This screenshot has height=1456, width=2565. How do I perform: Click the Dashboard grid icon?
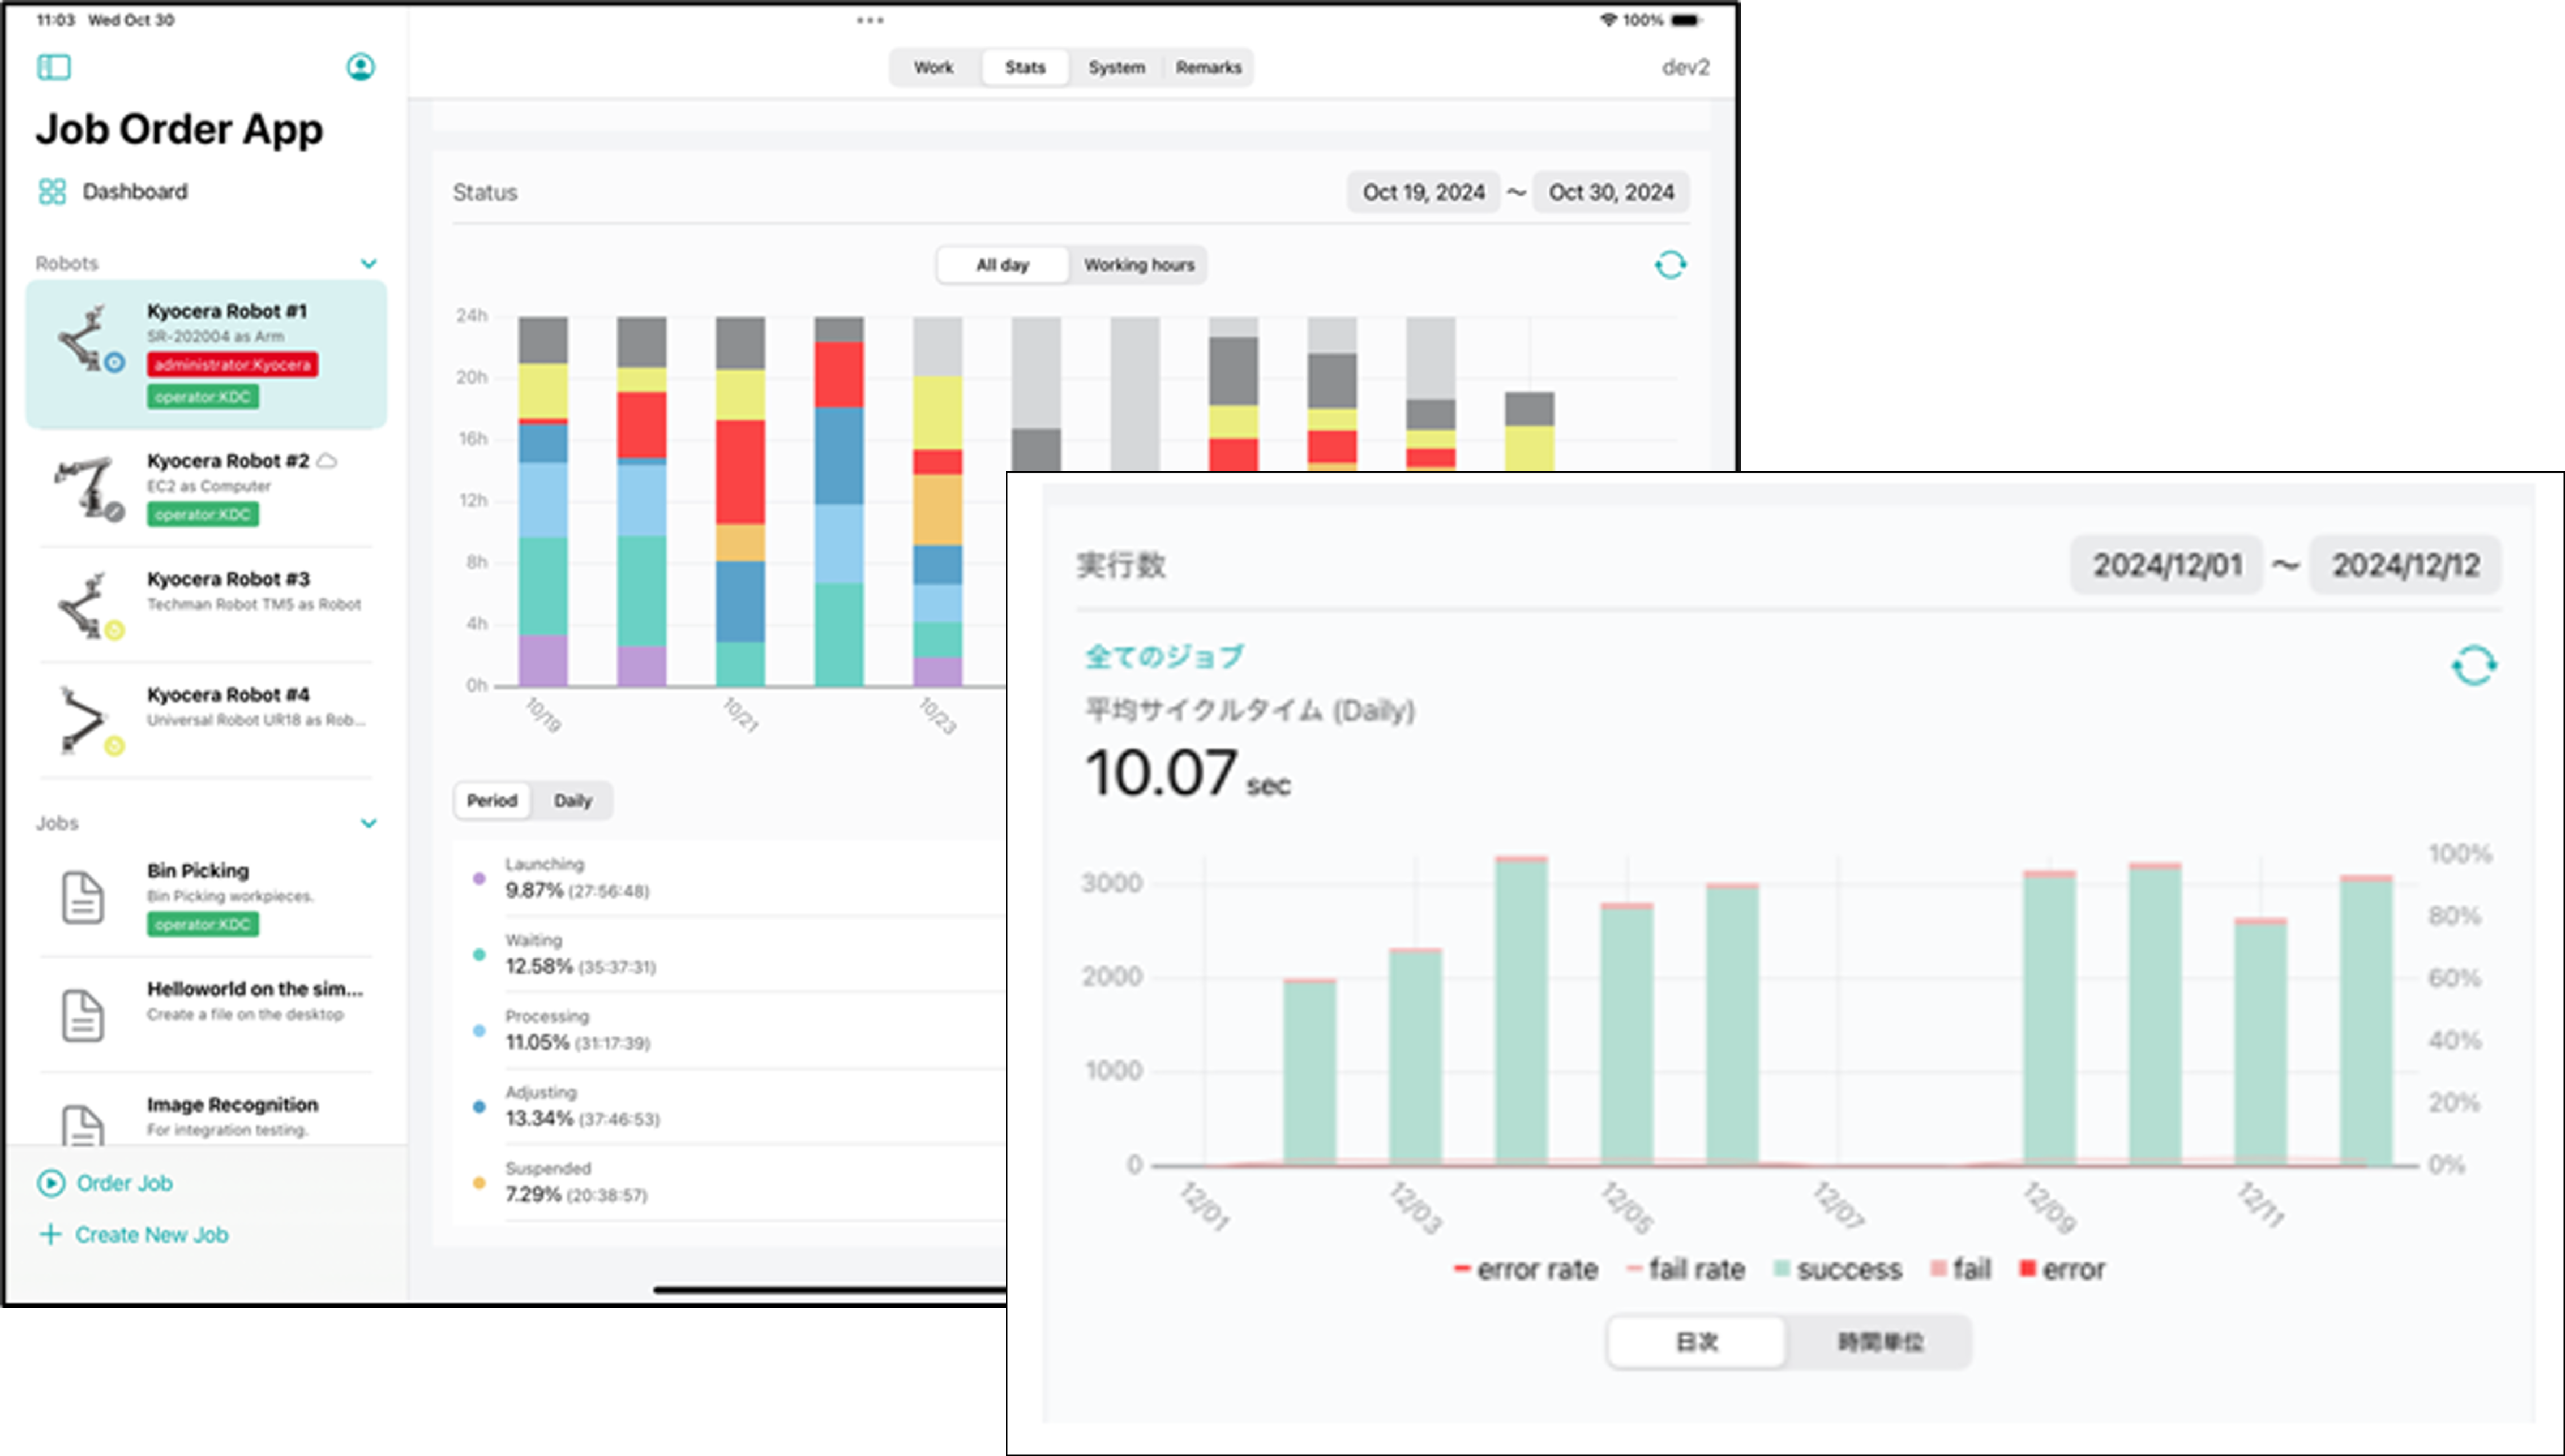point(52,191)
